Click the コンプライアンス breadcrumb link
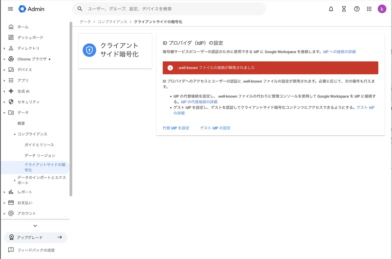The width and height of the screenshot is (392, 259). [x=112, y=22]
